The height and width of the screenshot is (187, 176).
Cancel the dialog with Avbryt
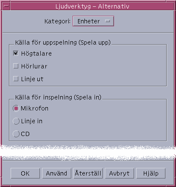click(x=120, y=173)
